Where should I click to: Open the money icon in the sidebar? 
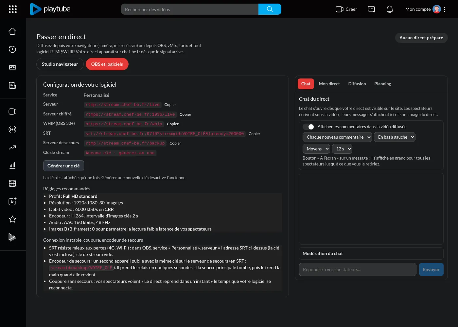click(x=12, y=67)
